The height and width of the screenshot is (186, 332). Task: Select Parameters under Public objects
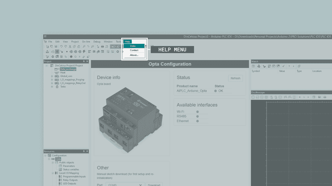coord(69,166)
